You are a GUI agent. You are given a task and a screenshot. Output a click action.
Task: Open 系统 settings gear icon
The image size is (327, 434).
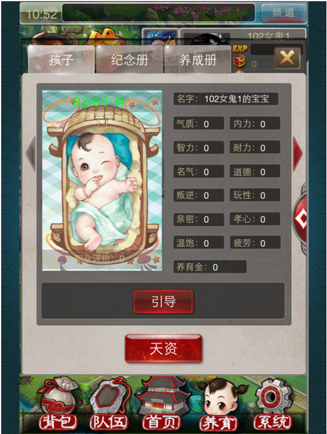coord(273,403)
